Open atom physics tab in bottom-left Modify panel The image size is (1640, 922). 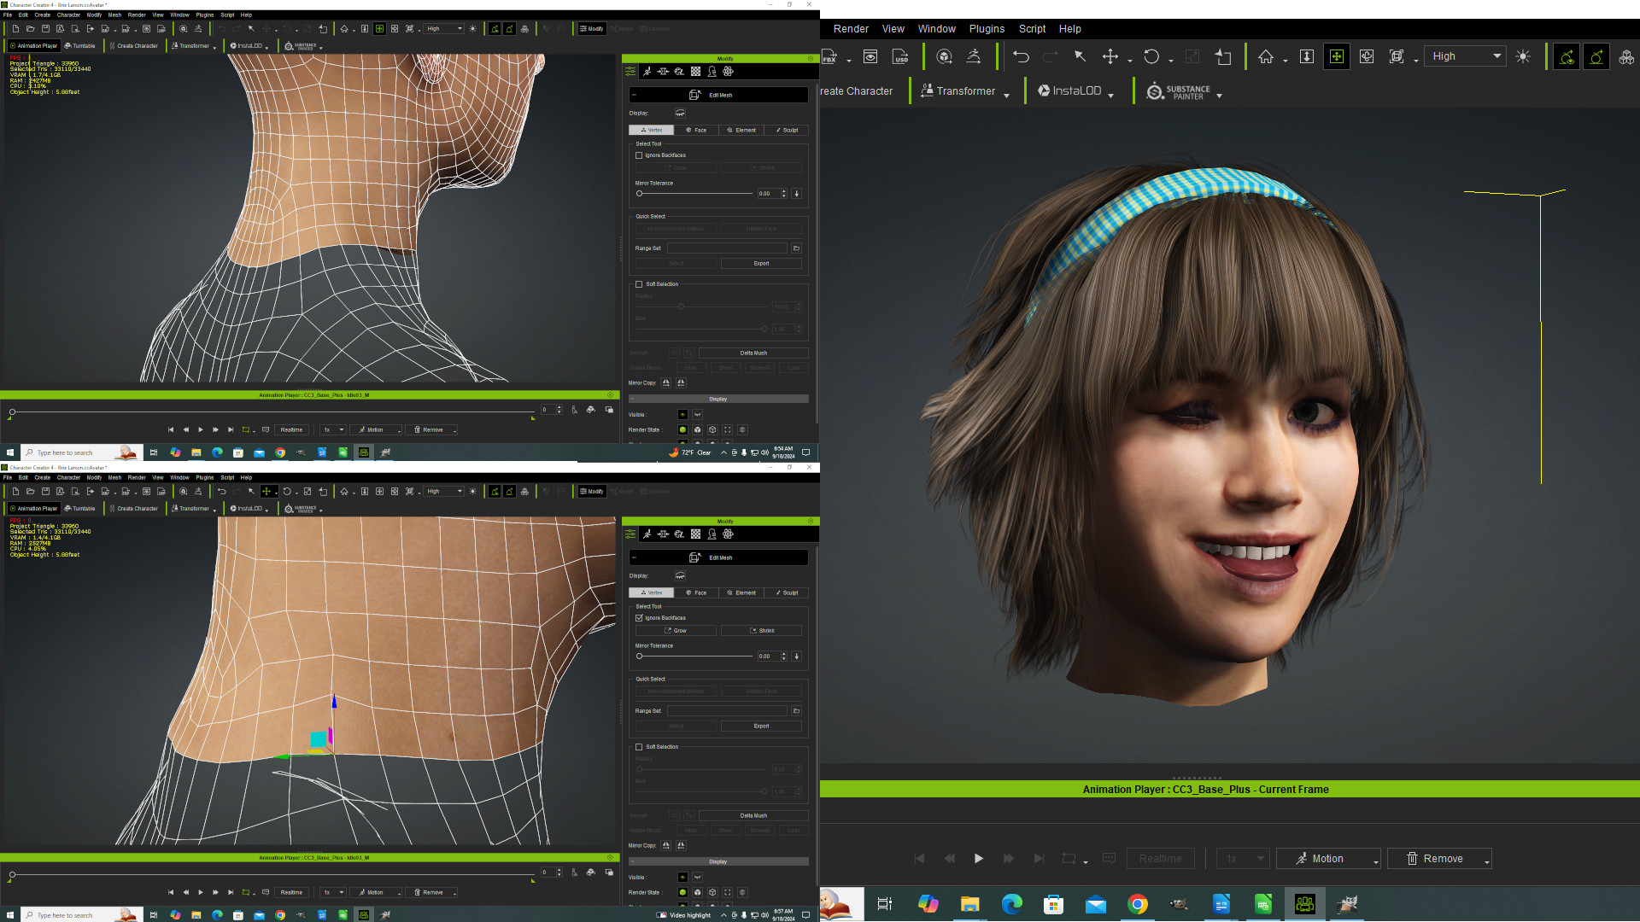(728, 534)
